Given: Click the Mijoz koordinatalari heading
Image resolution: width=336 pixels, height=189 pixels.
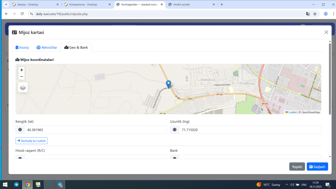Looking at the screenshot, I should pos(35,60).
